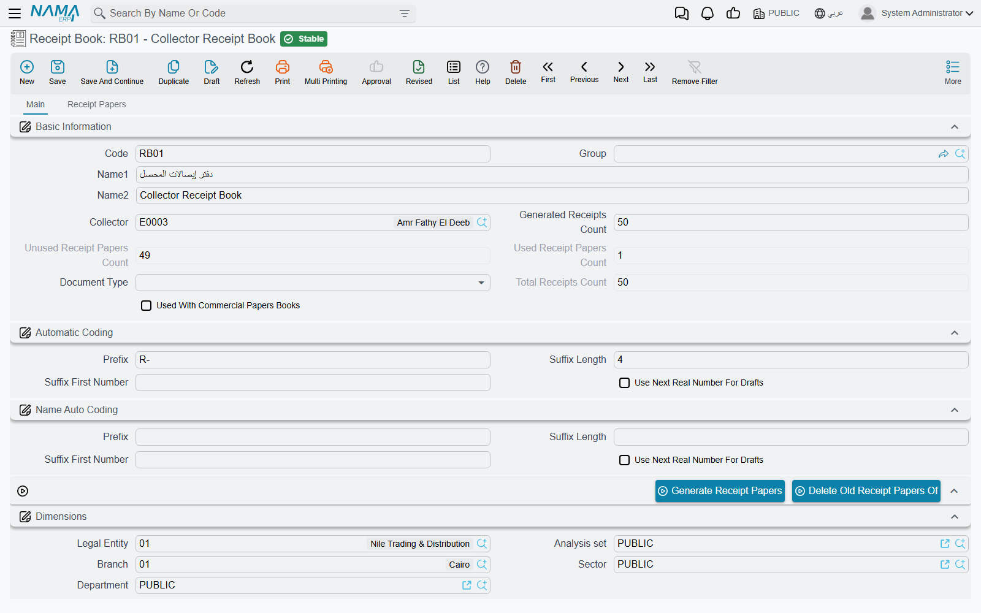Viewport: 981px width, 613px height.
Task: Refresh the record
Action: tap(247, 72)
